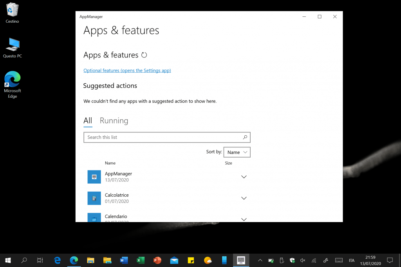Click the search magnifier icon in search box
The image size is (401, 267).
coord(245,137)
